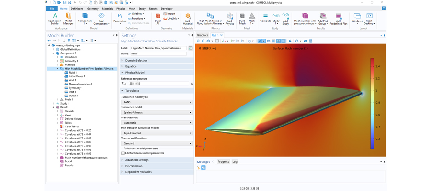Screen dimensions: 431x191
Task: Switch to the Progress tab
Action: (223, 162)
